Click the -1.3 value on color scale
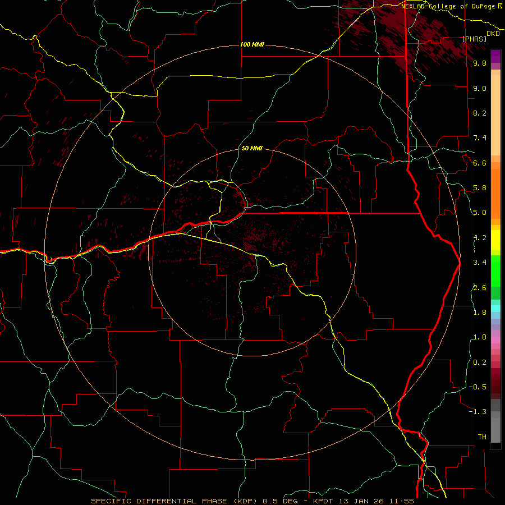Screen dimensions: 505x505 pos(478,412)
